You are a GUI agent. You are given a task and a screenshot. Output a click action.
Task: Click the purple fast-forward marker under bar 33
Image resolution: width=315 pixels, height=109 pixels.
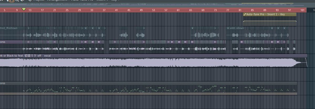click(92, 42)
